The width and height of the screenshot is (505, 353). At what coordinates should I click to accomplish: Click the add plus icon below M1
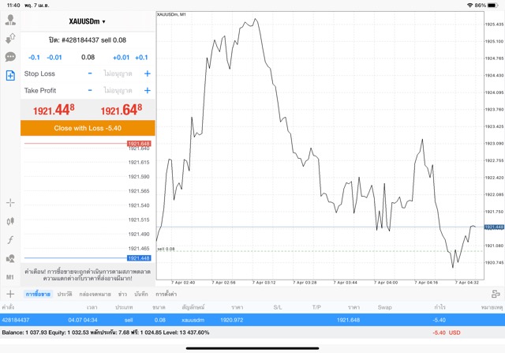pos(10,295)
